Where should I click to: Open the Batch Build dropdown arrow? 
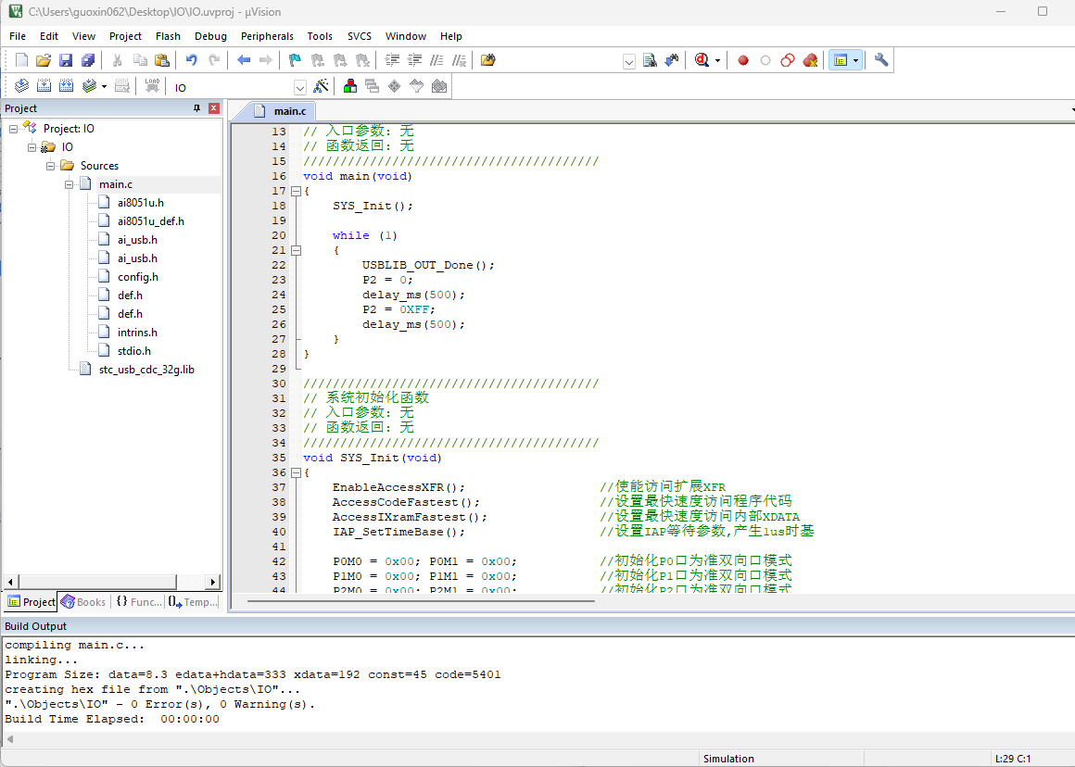click(104, 86)
